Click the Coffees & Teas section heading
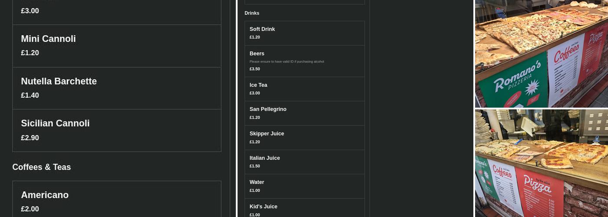Image resolution: width=608 pixels, height=217 pixels. coord(42,167)
